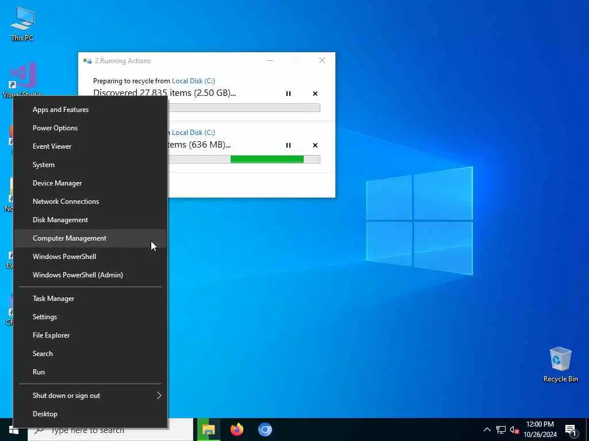Open Power Options
Image resolution: width=589 pixels, height=441 pixels.
pos(90,128)
